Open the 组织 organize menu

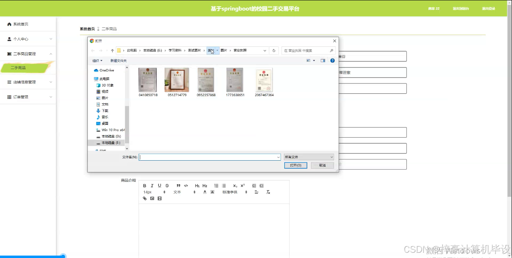(97, 61)
